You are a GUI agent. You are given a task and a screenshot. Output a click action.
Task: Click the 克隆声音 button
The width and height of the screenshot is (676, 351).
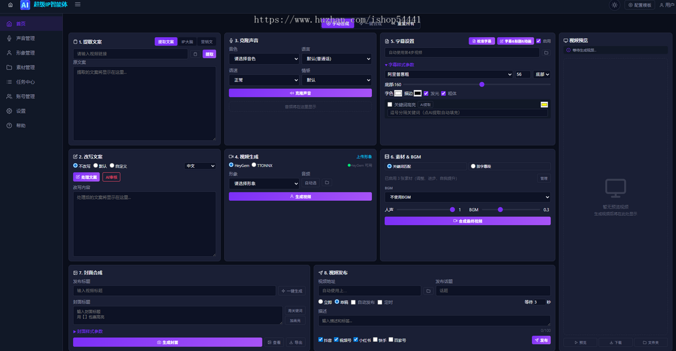click(300, 93)
